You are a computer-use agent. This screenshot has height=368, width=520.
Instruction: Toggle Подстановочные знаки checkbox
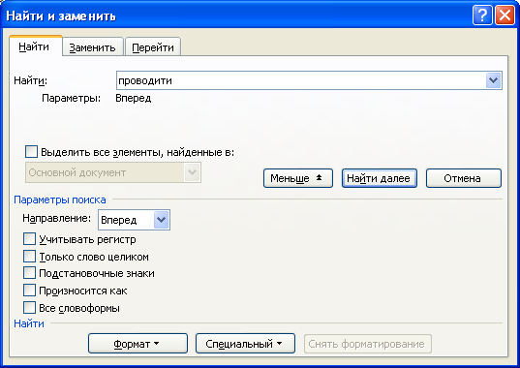click(x=29, y=273)
